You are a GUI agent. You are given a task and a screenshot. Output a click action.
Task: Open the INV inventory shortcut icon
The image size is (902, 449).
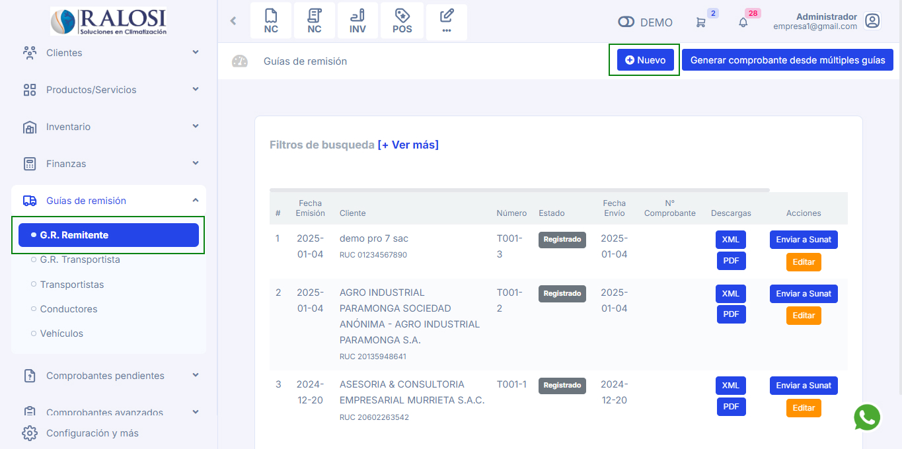[357, 21]
